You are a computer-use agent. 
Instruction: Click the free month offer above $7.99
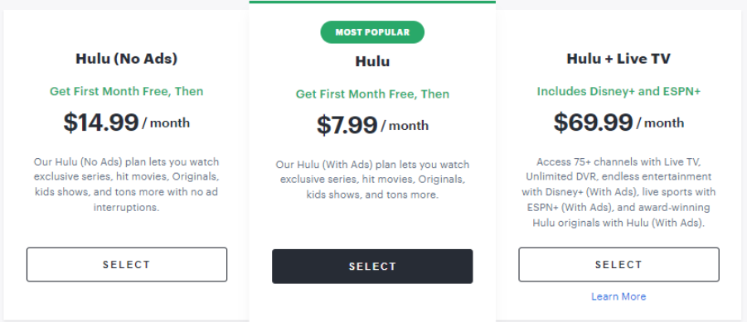(372, 94)
